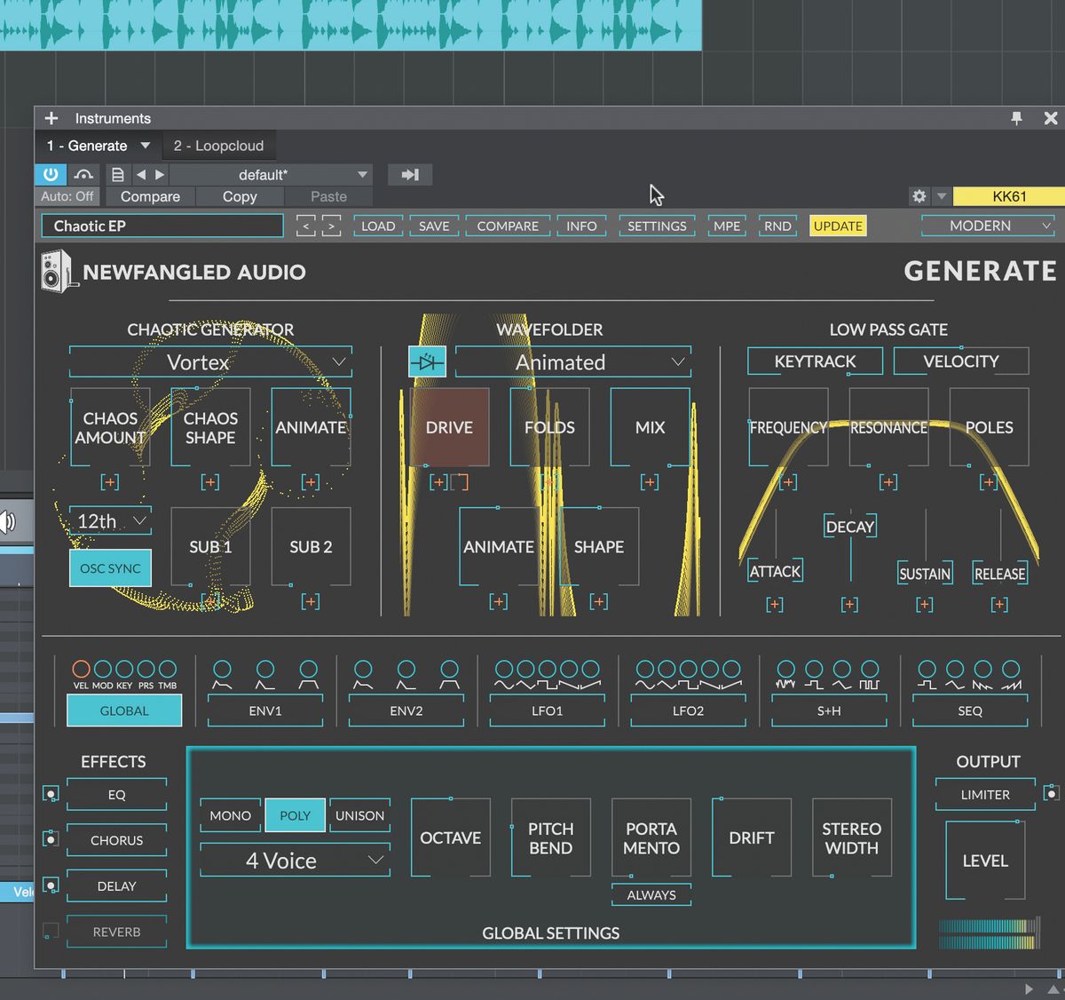Click the CHAOS AMOUNT knob
The height and width of the screenshot is (1000, 1065).
pyautogui.click(x=110, y=427)
